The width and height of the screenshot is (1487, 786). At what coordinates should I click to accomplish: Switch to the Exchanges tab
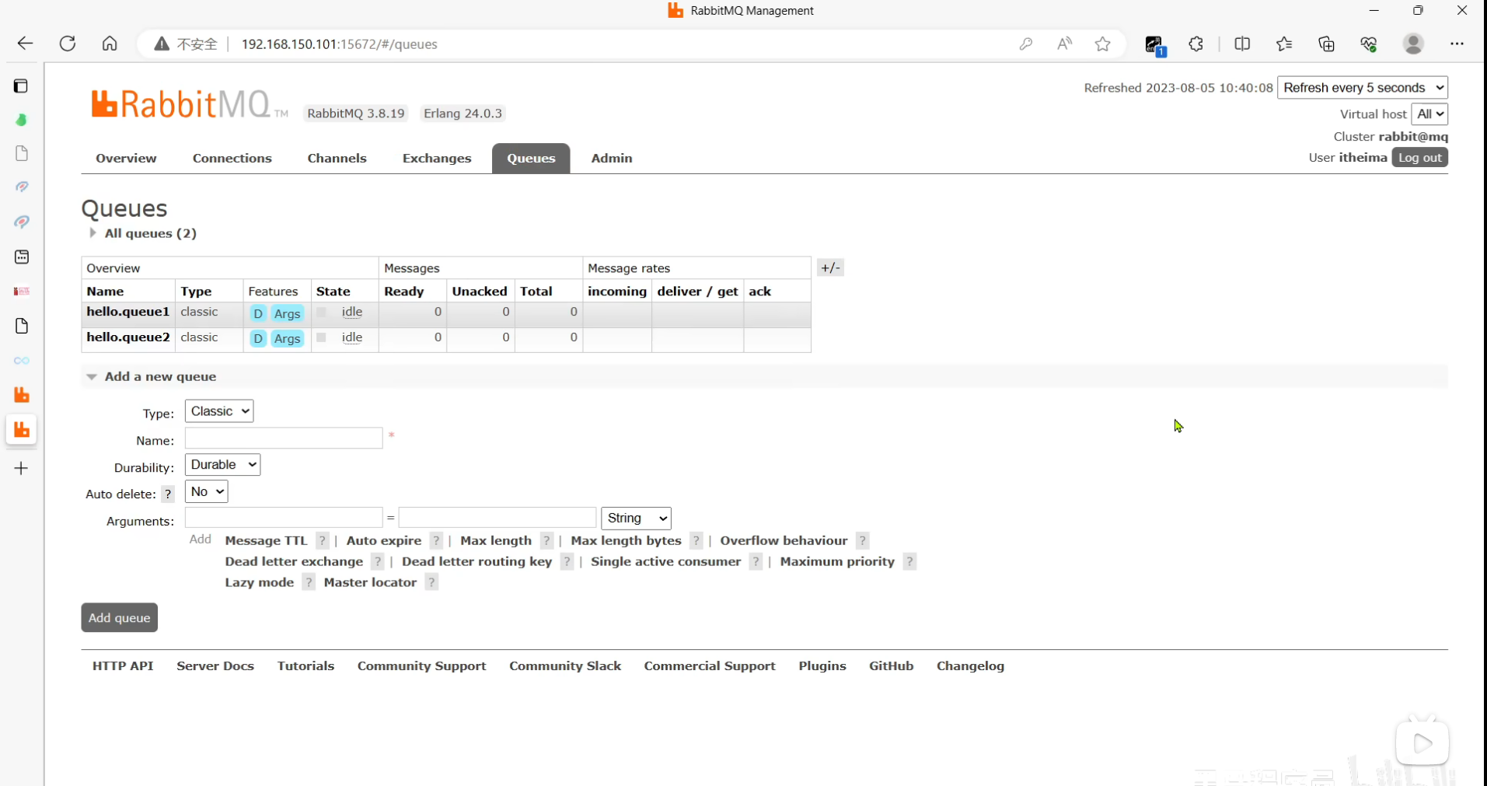click(x=437, y=158)
